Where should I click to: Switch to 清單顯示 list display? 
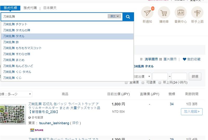[x=151, y=59]
